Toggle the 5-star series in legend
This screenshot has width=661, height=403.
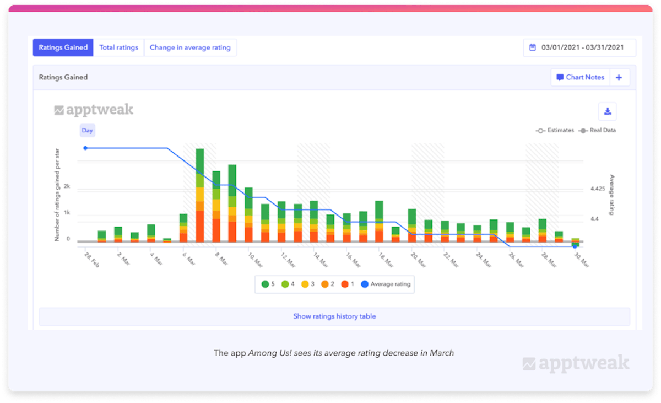click(268, 284)
